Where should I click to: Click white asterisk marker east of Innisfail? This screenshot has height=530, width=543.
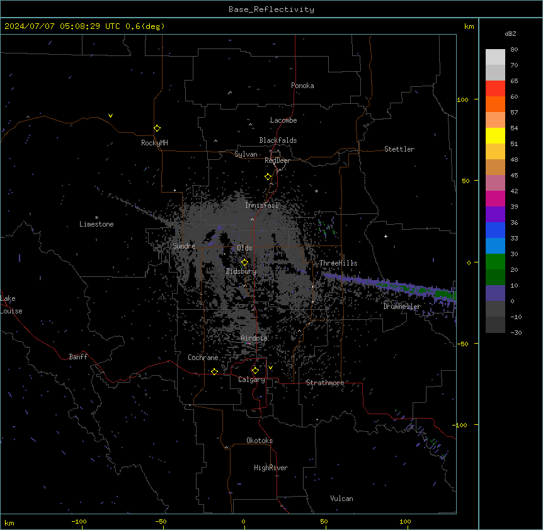coord(316,191)
